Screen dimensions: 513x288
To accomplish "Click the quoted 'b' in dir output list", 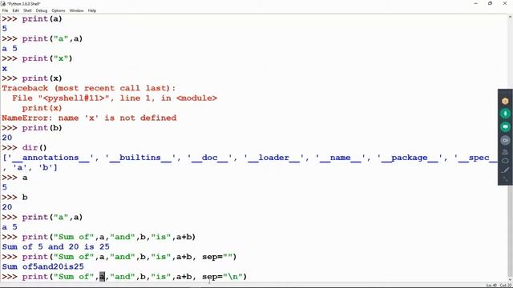I will (x=45, y=167).
